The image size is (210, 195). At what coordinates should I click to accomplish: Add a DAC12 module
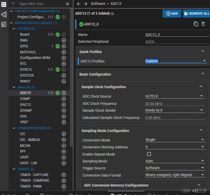[x=64, y=105]
